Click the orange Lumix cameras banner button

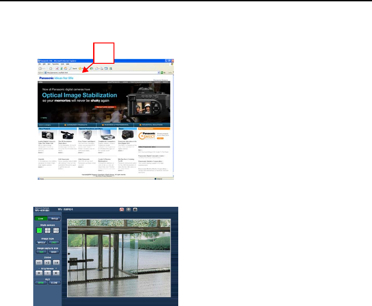click(106, 107)
